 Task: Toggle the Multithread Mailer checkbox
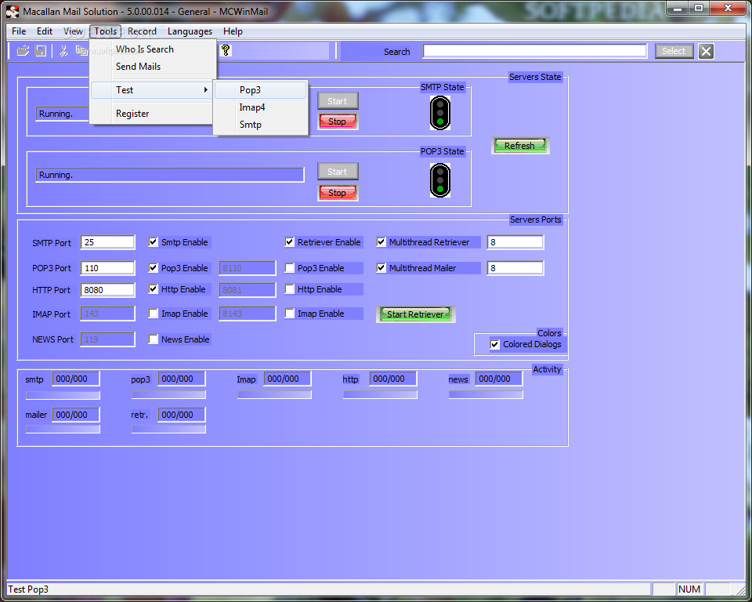point(381,268)
